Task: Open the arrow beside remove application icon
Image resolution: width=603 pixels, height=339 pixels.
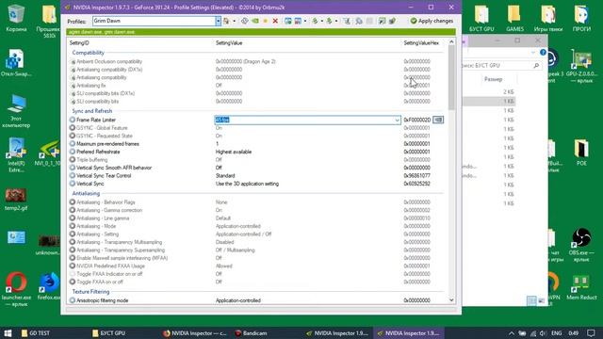Action: (x=305, y=21)
